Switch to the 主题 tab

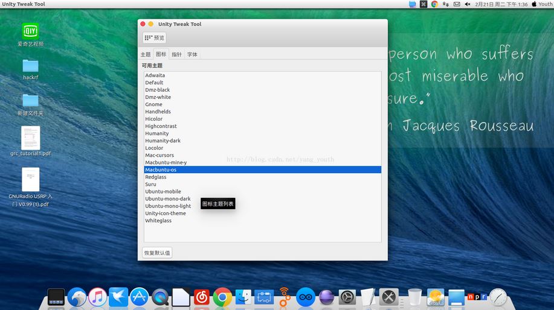146,54
